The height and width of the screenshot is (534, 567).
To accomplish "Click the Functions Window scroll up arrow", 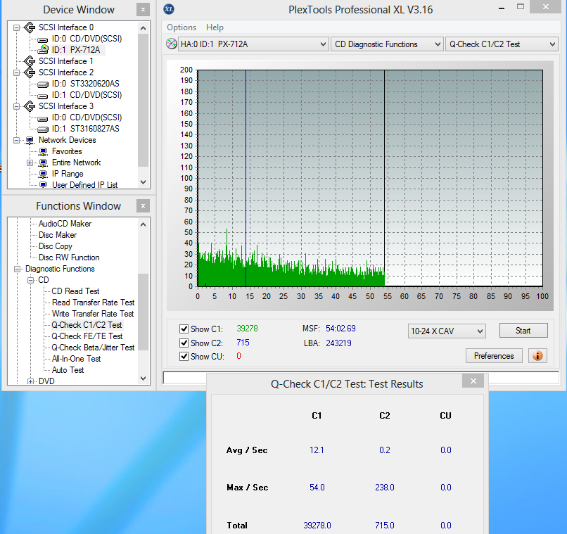I will tap(144, 224).
